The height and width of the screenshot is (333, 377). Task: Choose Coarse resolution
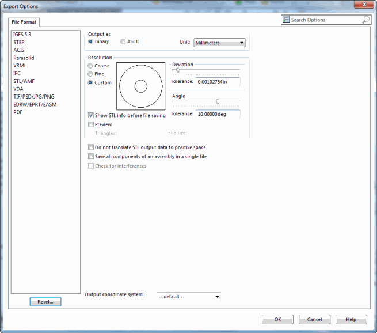90,66
